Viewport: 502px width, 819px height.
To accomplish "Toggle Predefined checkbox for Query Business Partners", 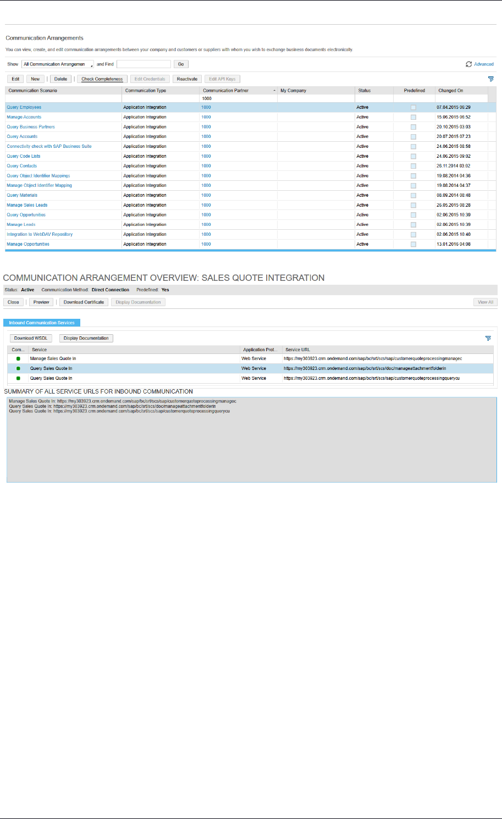I will (413, 127).
